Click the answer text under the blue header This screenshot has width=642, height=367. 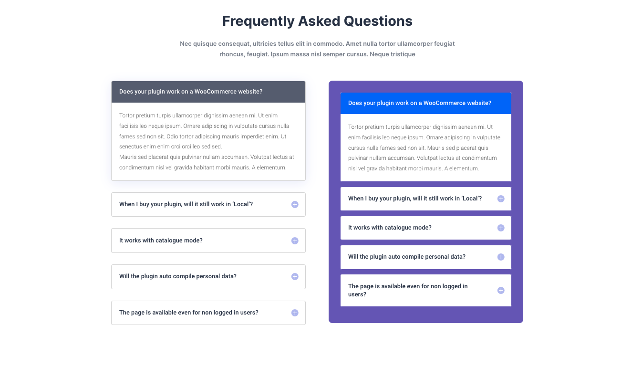click(x=425, y=147)
